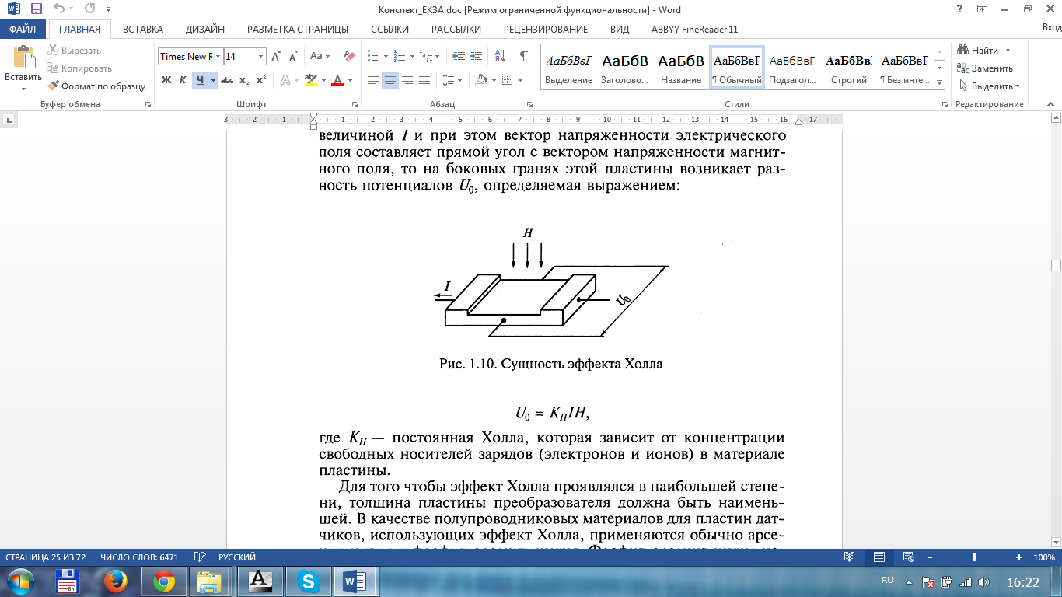Decrease paragraph indent icon
The image size is (1062, 597).
pos(458,56)
